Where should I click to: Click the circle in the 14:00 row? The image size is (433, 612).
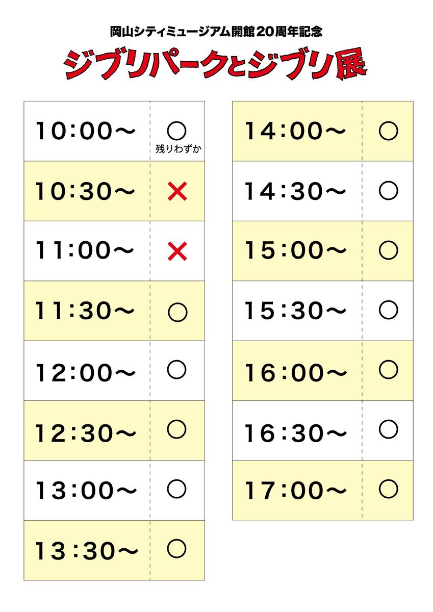click(x=389, y=132)
